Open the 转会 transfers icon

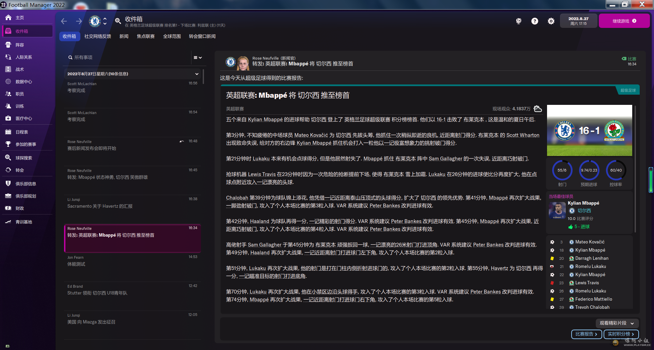pyautogui.click(x=8, y=170)
